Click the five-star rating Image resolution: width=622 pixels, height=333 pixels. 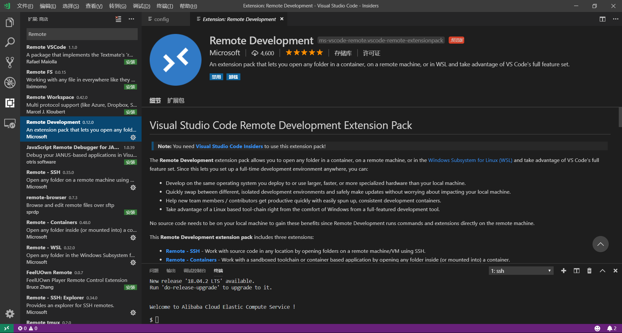pyautogui.click(x=304, y=52)
